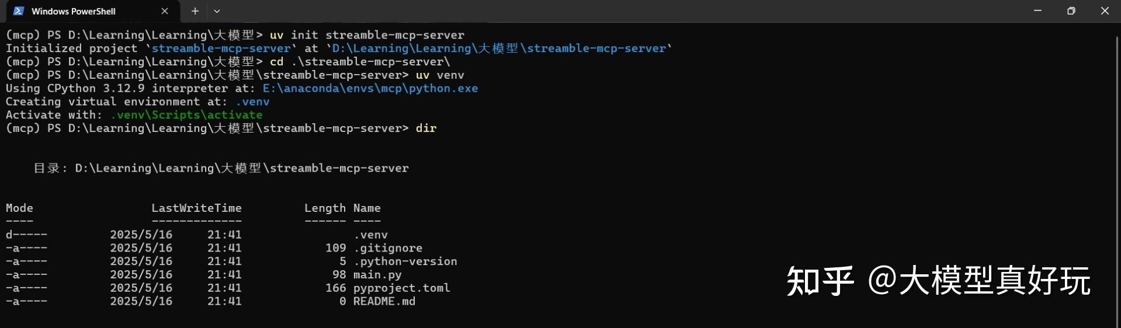Click the LastWriteTime column header
The width and height of the screenshot is (1121, 328).
coord(196,208)
